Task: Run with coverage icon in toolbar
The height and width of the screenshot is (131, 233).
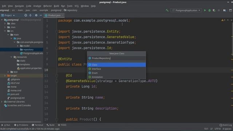Action: click(214, 10)
